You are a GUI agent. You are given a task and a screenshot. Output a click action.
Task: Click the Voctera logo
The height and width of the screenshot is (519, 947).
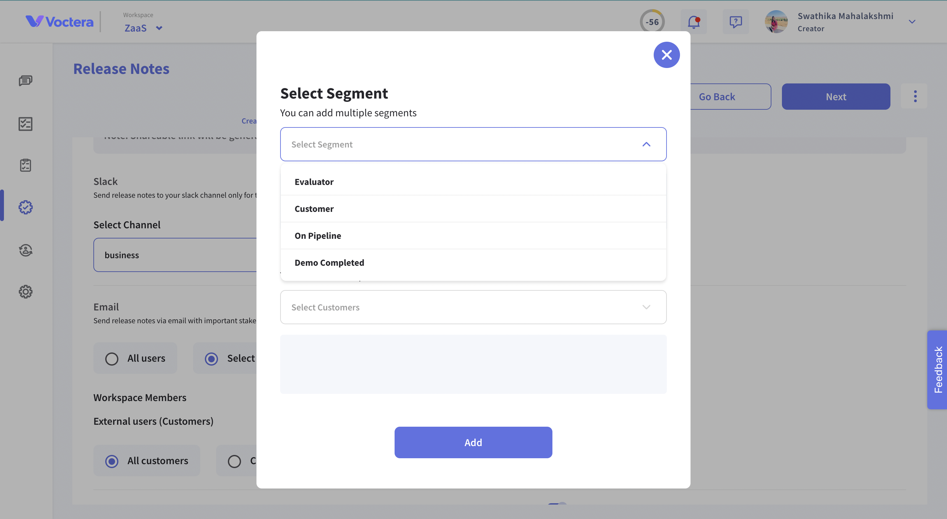[x=59, y=22]
